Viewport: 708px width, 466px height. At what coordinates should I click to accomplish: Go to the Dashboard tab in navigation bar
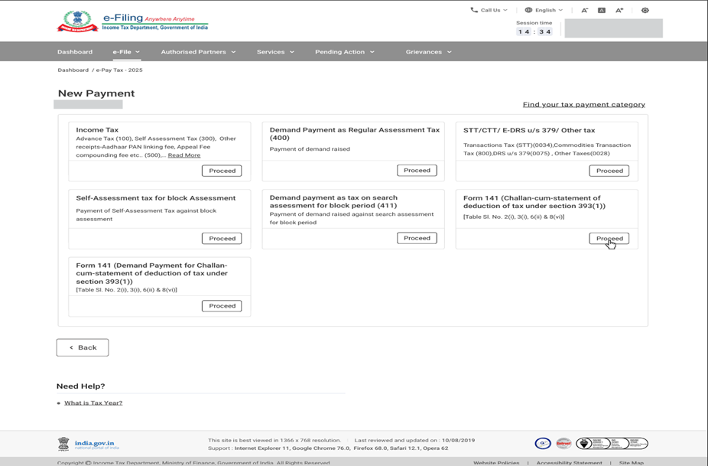coord(75,52)
